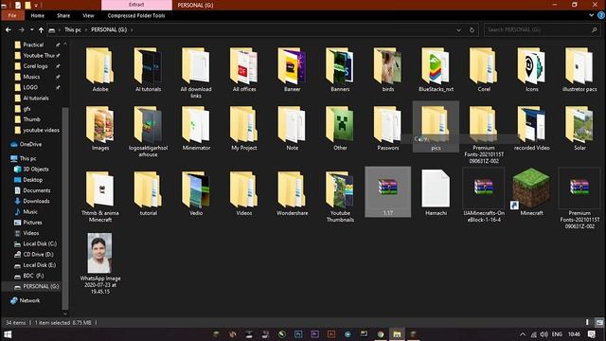The width and height of the screenshot is (606, 341).
Task: Select the Passwors folder
Action: click(x=388, y=129)
